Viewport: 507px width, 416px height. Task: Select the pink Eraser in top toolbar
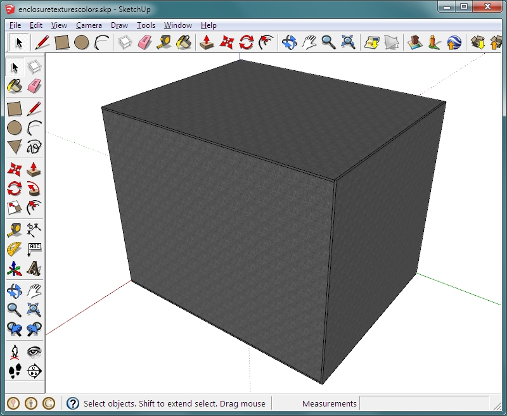coord(144,42)
